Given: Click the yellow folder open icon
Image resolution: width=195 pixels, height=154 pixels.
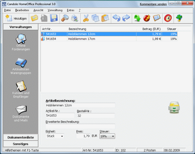Looking at the screenshot, I should [x=34, y=18].
